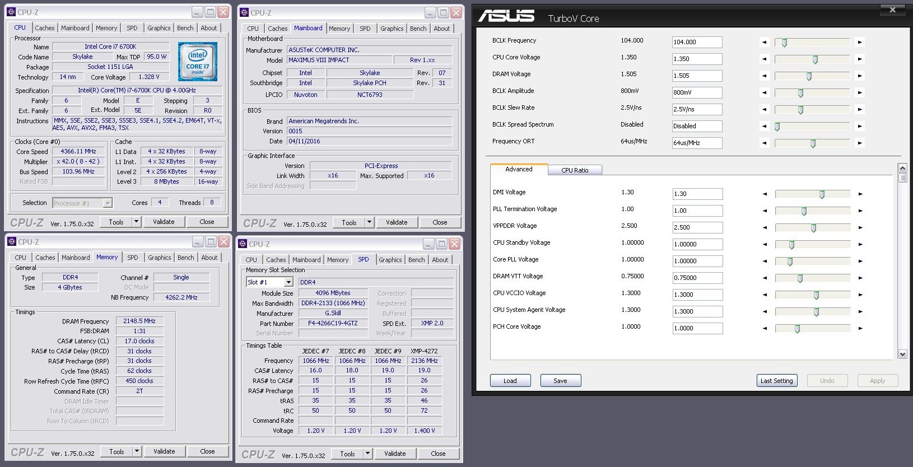Click Validate button in Memory window
913x467 pixels.
click(164, 451)
